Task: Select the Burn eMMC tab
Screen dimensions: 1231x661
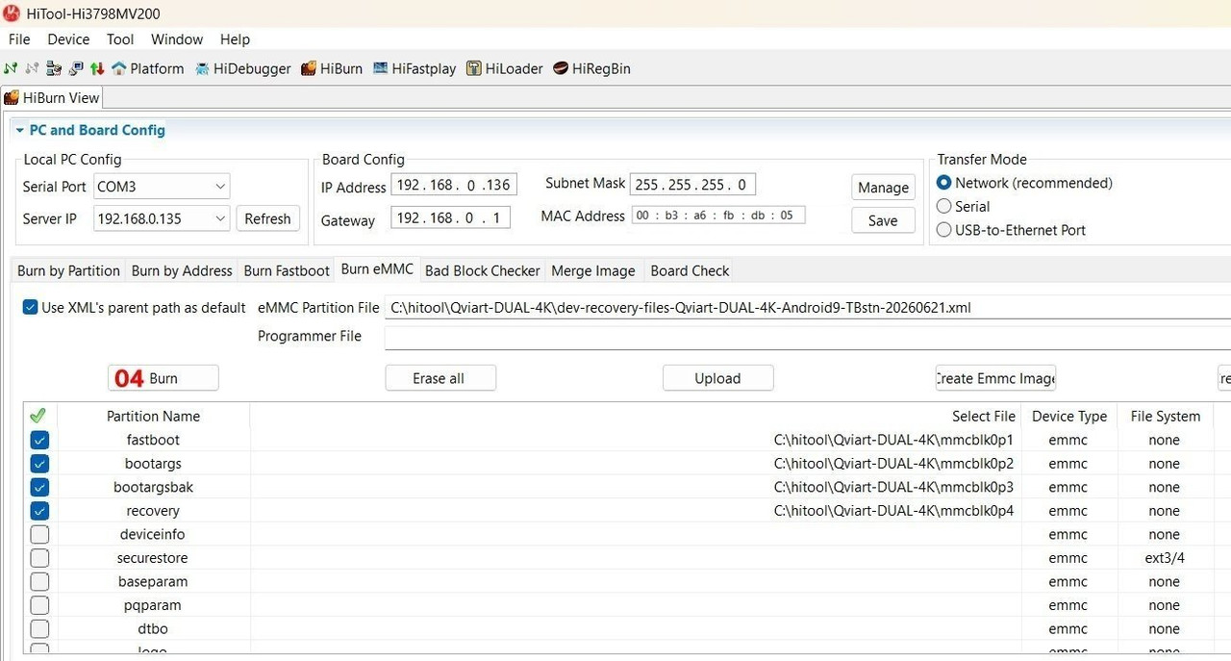Action: (378, 269)
